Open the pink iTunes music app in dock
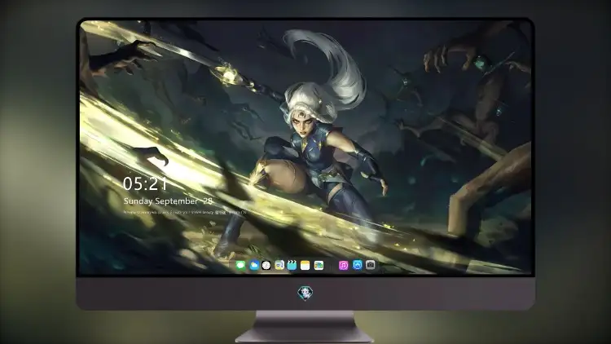Viewport: 611px width, 344px height. coord(343,266)
